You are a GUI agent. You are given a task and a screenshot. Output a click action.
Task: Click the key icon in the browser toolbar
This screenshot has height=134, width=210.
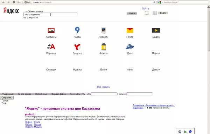coord(19,2)
